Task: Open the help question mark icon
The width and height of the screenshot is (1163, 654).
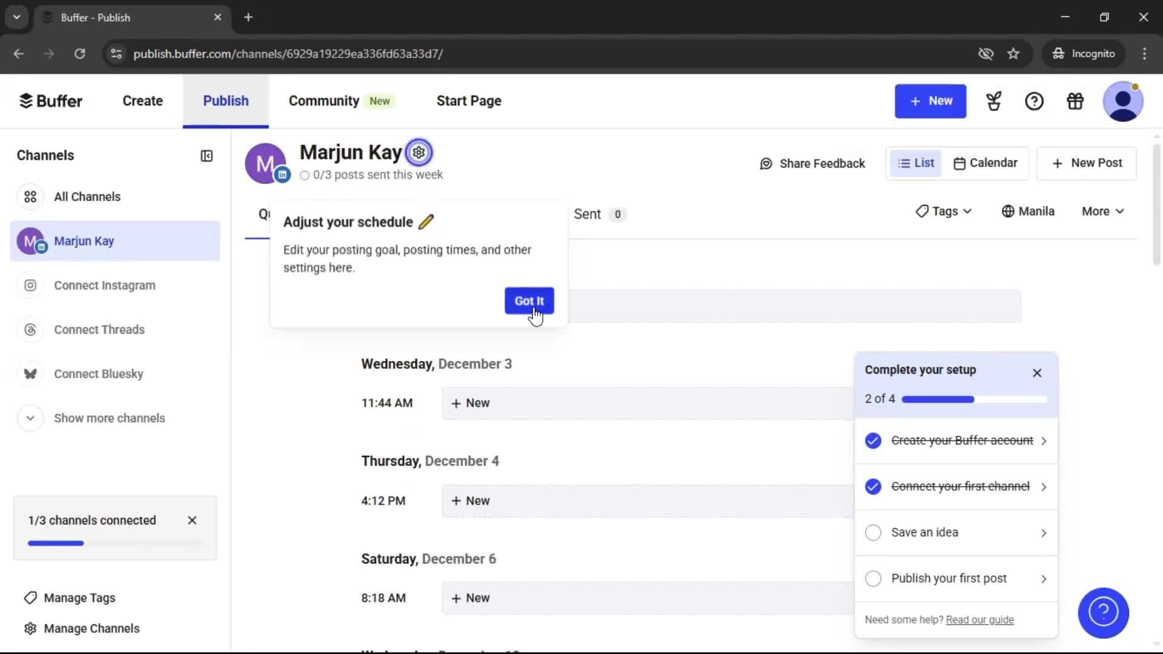Action: pyautogui.click(x=1035, y=101)
